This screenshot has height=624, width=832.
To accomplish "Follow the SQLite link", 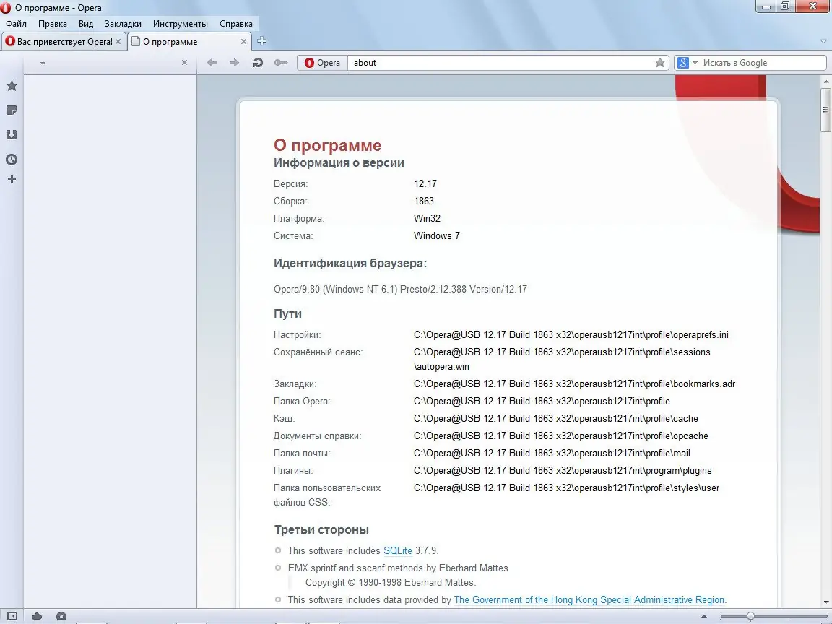I will 398,551.
